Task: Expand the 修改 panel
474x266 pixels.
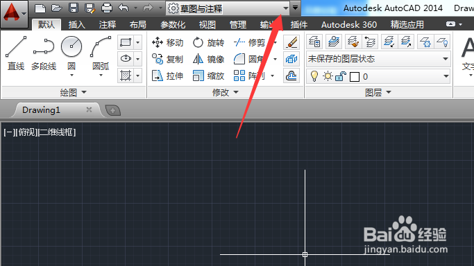Action: (x=226, y=92)
